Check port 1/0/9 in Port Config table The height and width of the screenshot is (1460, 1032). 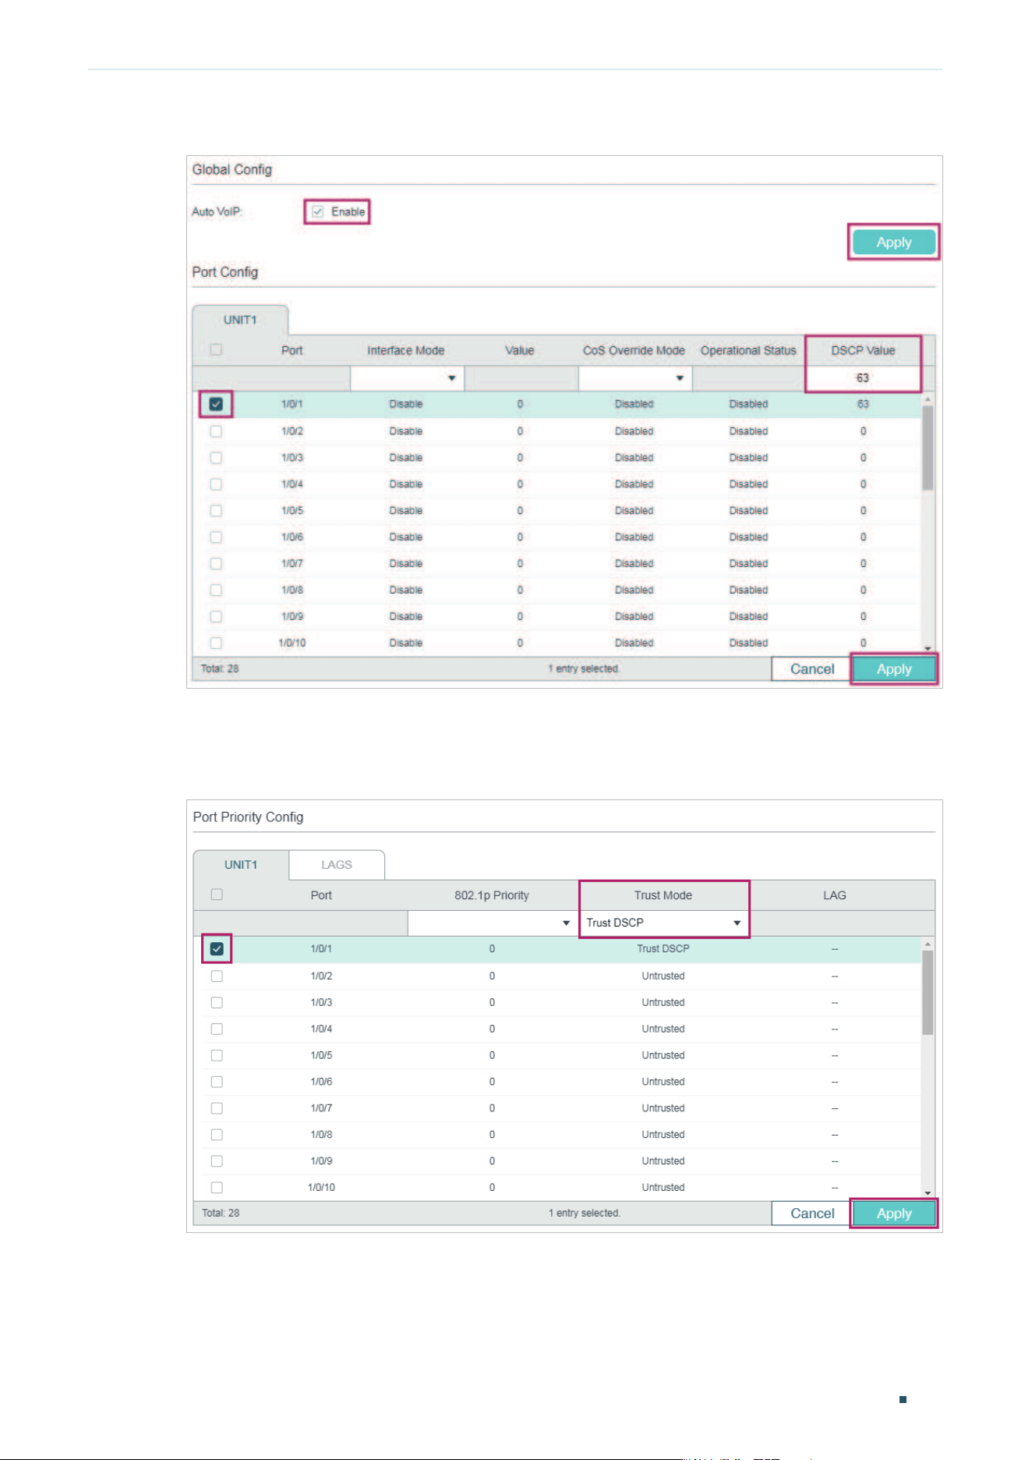point(216,616)
